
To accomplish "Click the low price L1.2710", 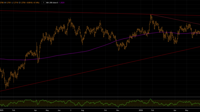I will 15,2.
